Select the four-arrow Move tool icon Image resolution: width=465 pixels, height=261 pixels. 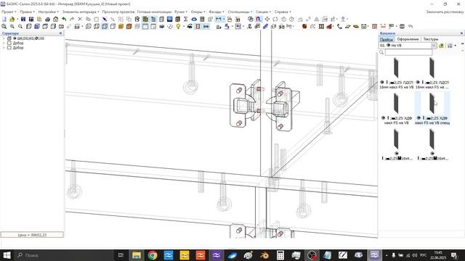click(267, 20)
